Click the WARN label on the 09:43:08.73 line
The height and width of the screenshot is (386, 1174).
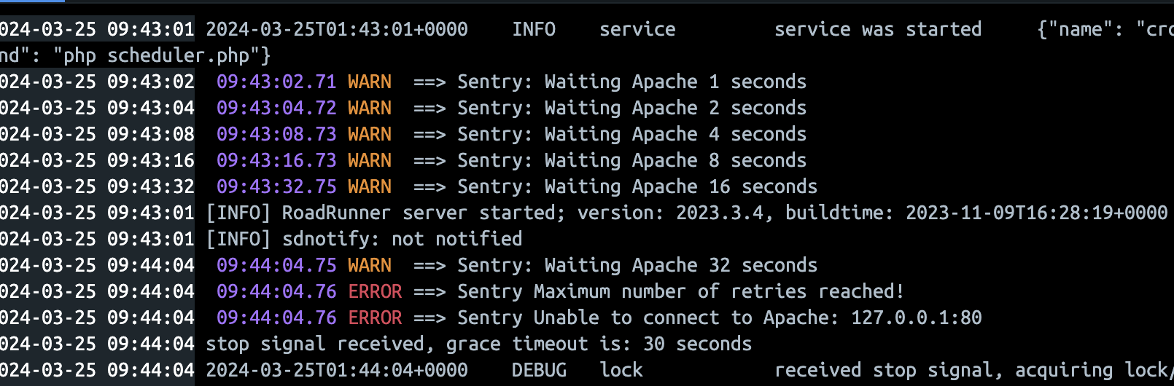[369, 134]
